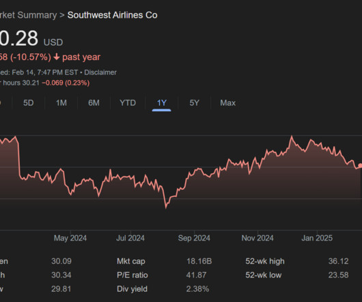Click the 18.16B market cap value
Image resolution: width=362 pixels, height=302 pixels.
199,261
